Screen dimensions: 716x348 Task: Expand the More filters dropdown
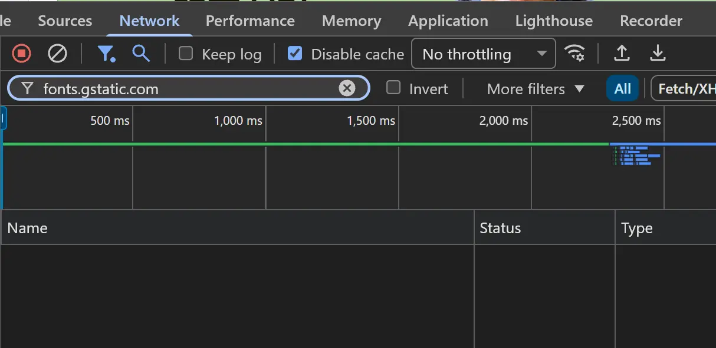pyautogui.click(x=536, y=89)
